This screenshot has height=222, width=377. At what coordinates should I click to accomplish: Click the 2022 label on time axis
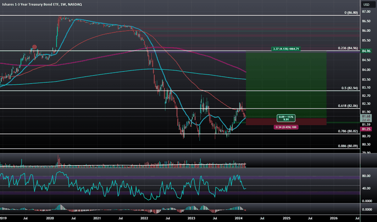[x=144, y=218]
